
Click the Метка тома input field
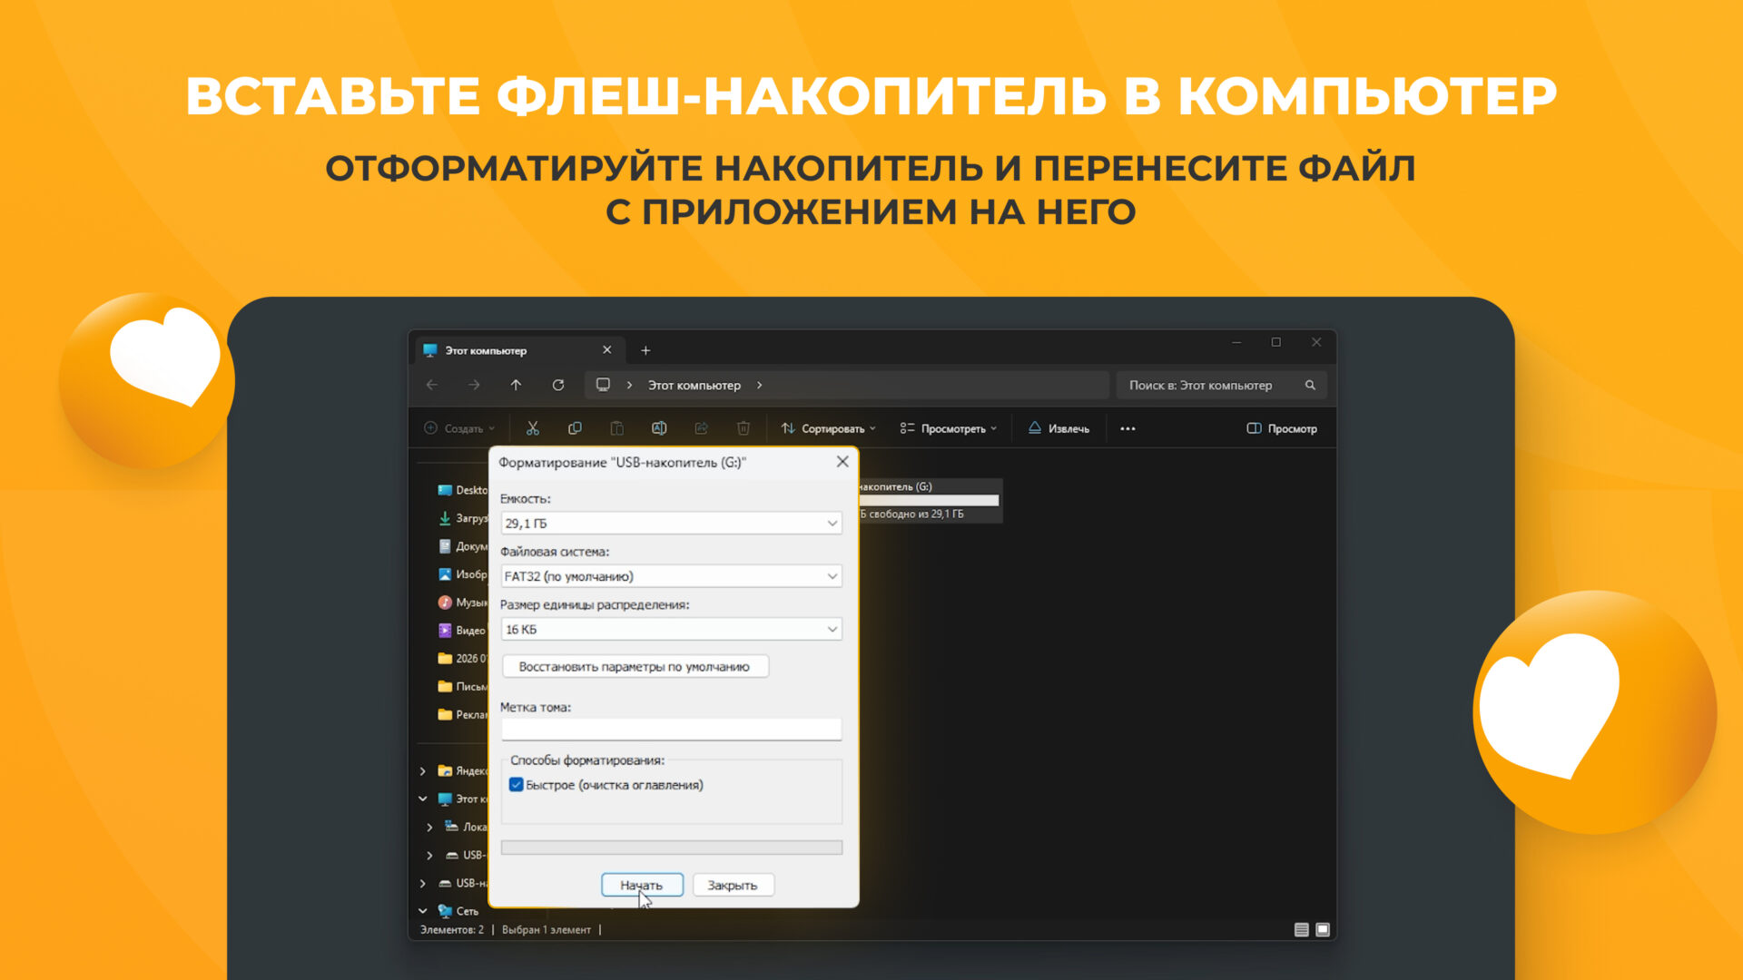[671, 729]
